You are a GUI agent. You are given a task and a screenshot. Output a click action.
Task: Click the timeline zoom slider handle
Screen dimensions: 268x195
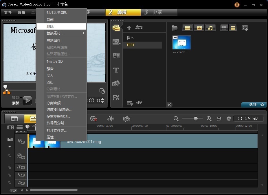[x=196, y=118]
